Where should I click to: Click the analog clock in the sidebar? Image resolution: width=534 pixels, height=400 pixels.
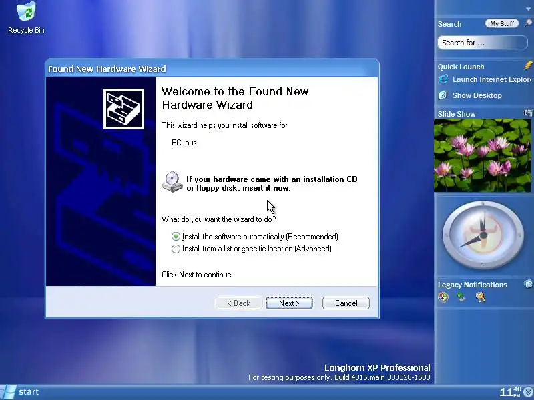[483, 235]
